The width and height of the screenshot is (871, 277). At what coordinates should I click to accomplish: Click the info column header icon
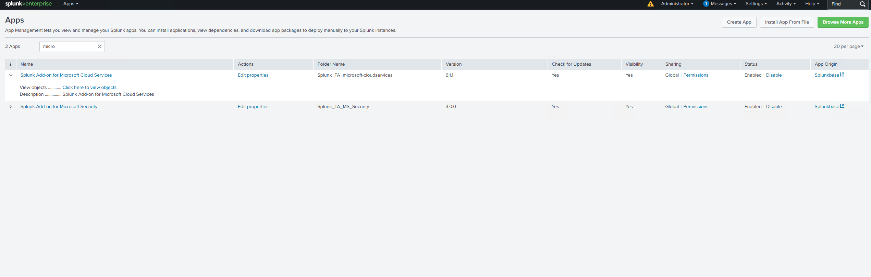11,64
